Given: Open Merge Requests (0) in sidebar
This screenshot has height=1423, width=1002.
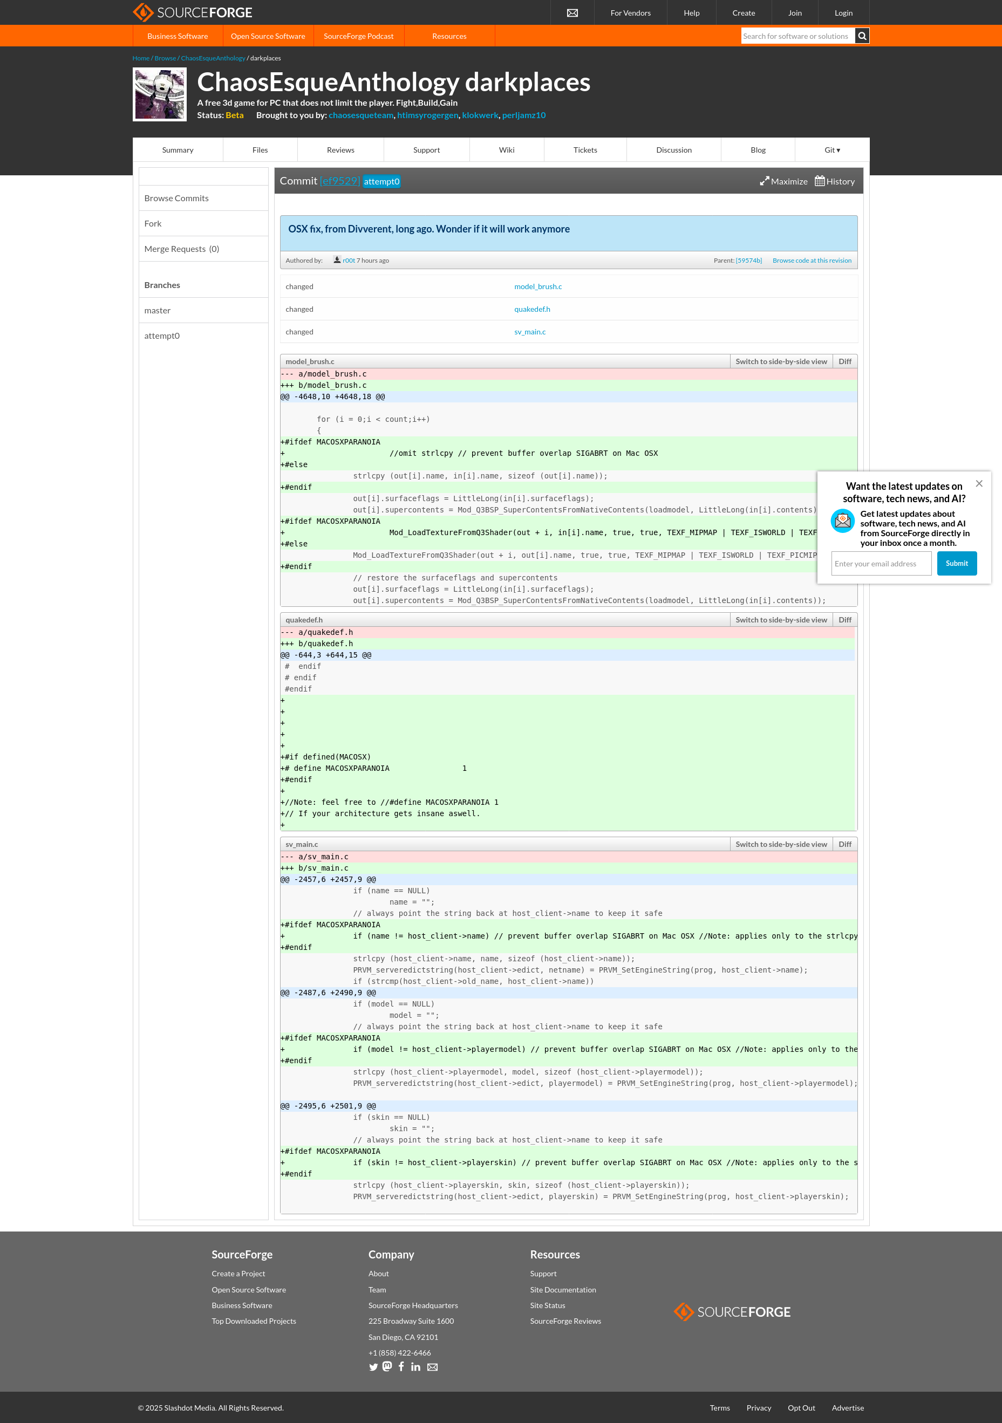Looking at the screenshot, I should pyautogui.click(x=203, y=249).
